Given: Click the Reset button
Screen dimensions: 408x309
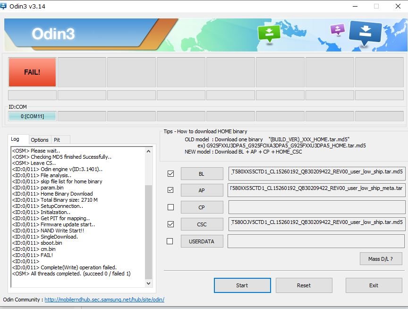Looking at the screenshot, I should click(304, 285).
